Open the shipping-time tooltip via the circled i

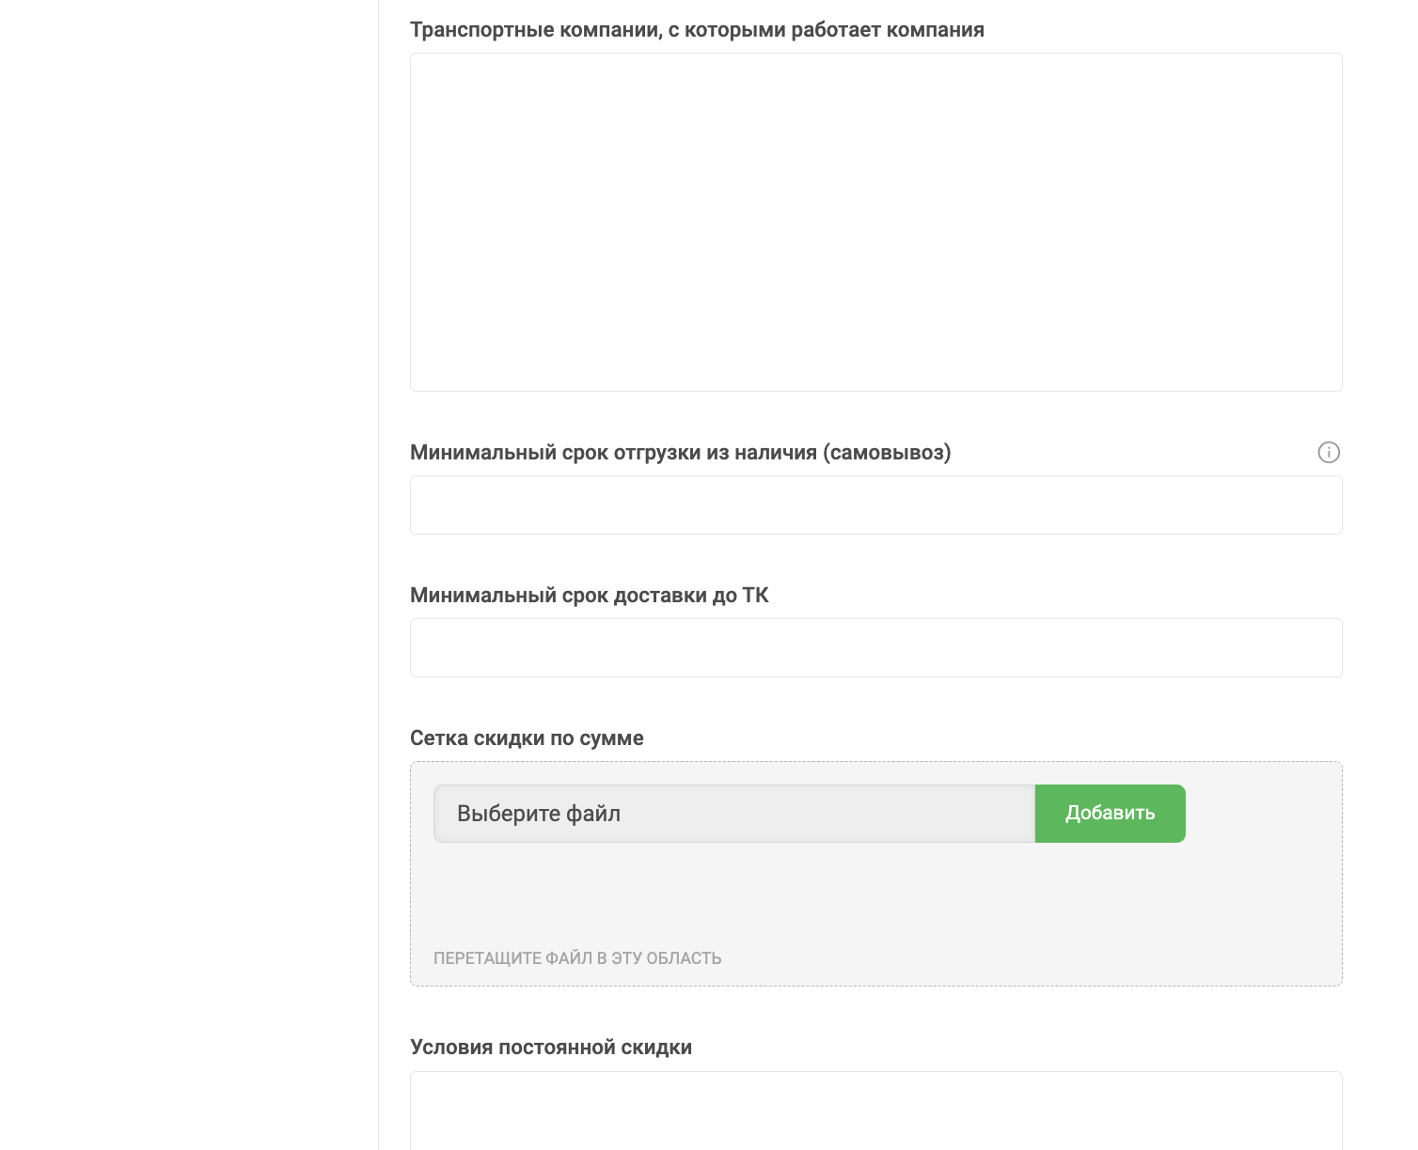point(1328,453)
